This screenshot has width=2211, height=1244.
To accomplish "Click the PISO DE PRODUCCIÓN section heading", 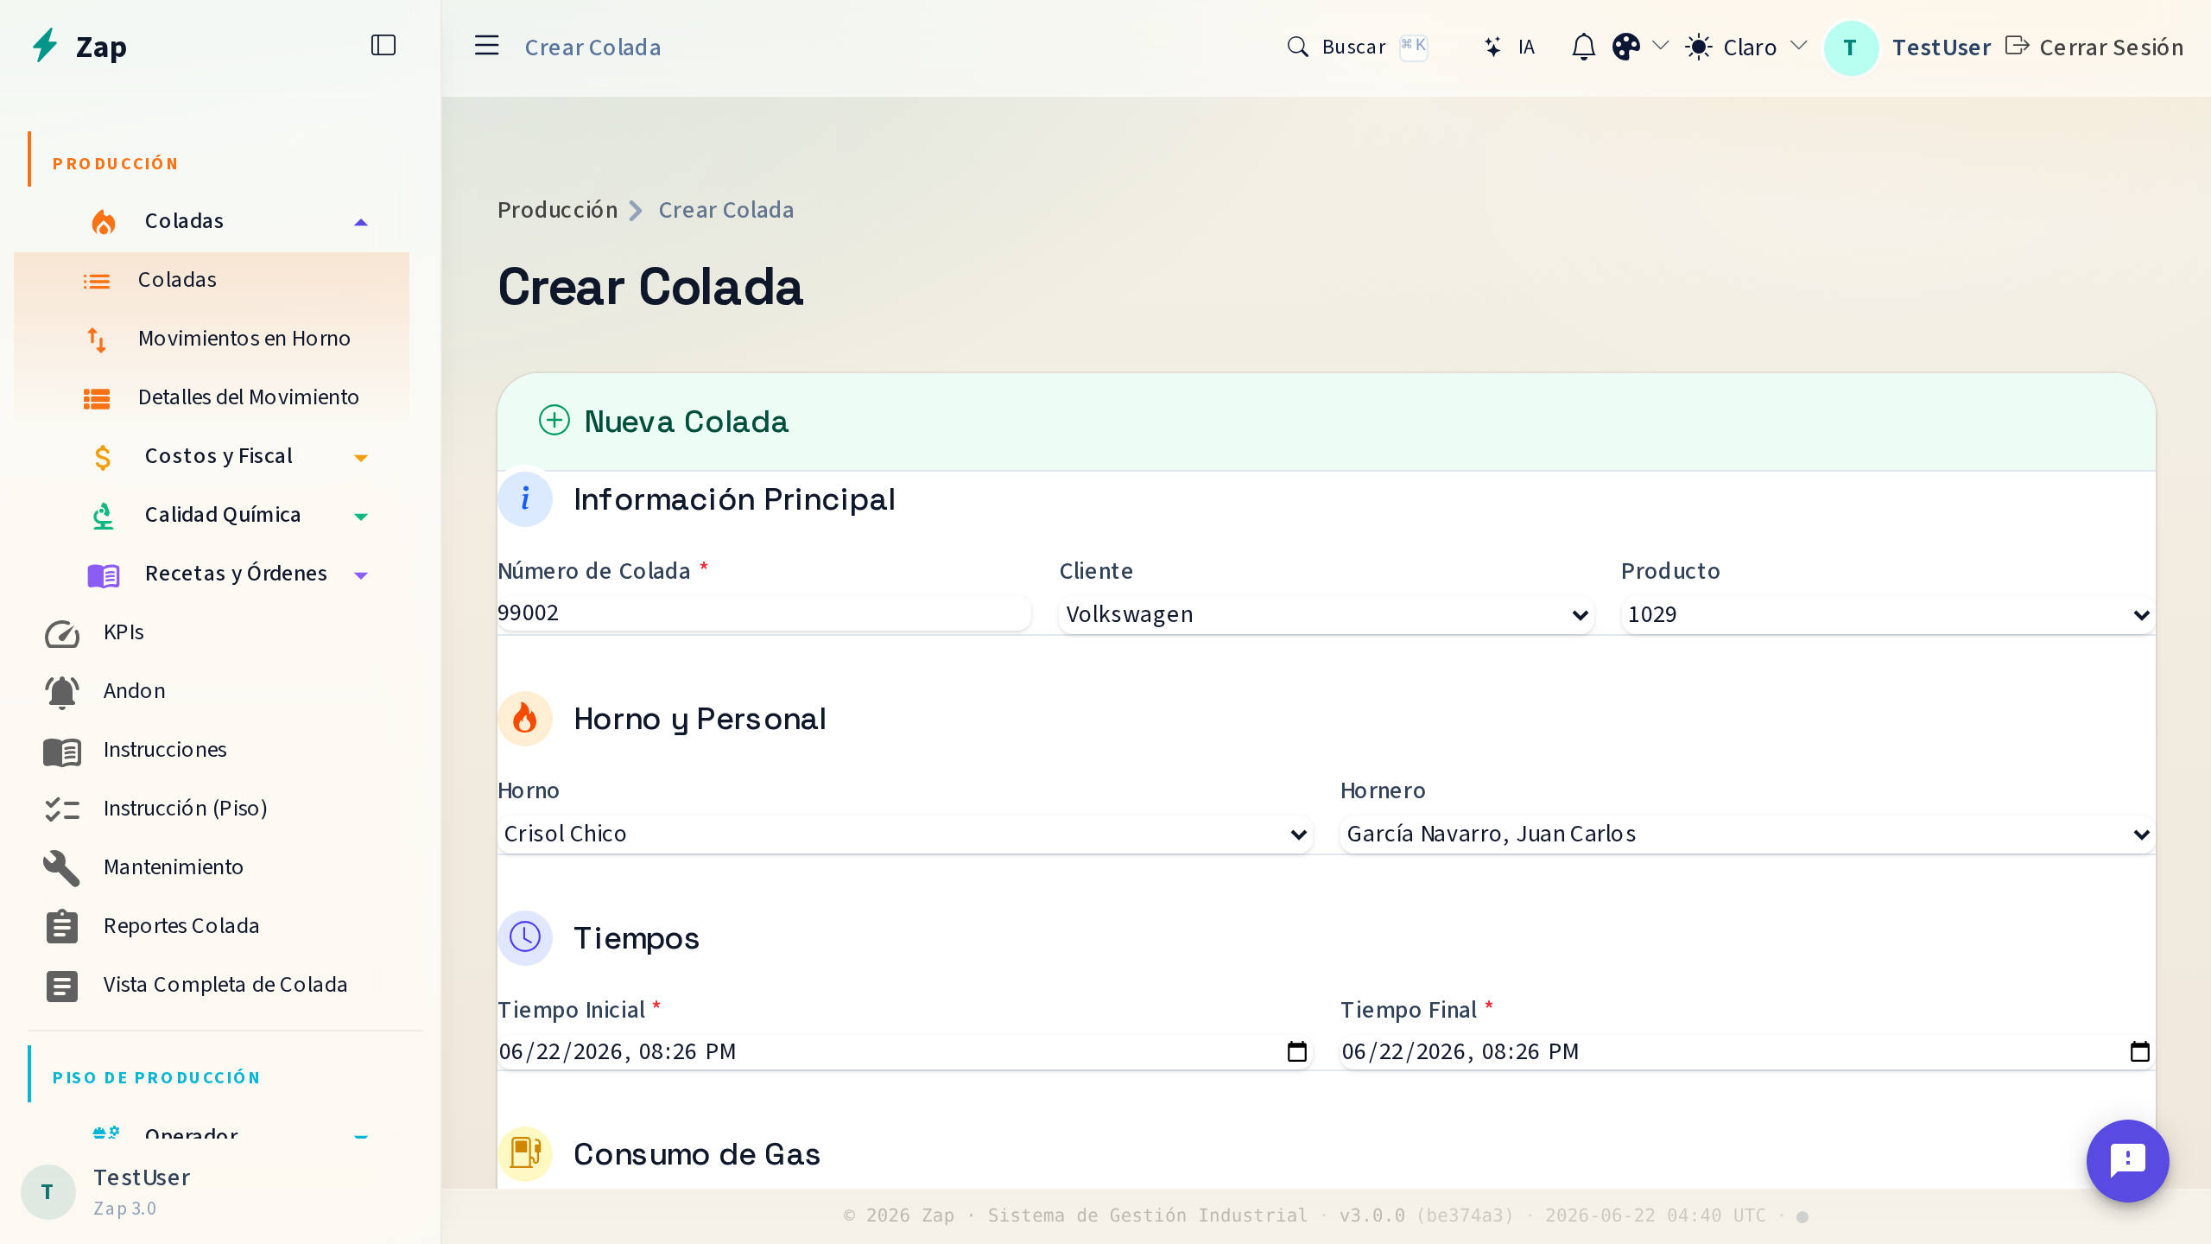I will click(x=156, y=1077).
